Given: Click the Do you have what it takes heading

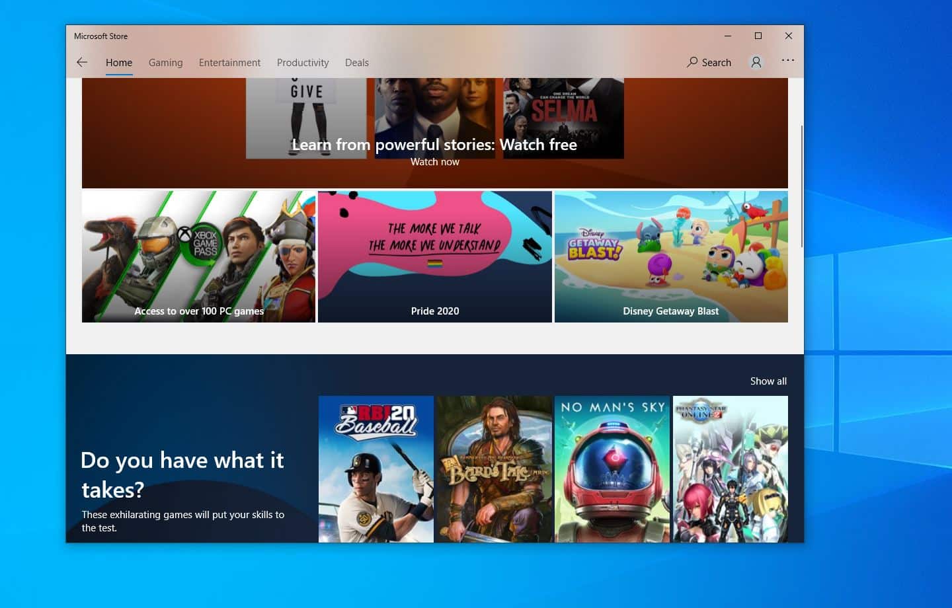Looking at the screenshot, I should click(182, 475).
